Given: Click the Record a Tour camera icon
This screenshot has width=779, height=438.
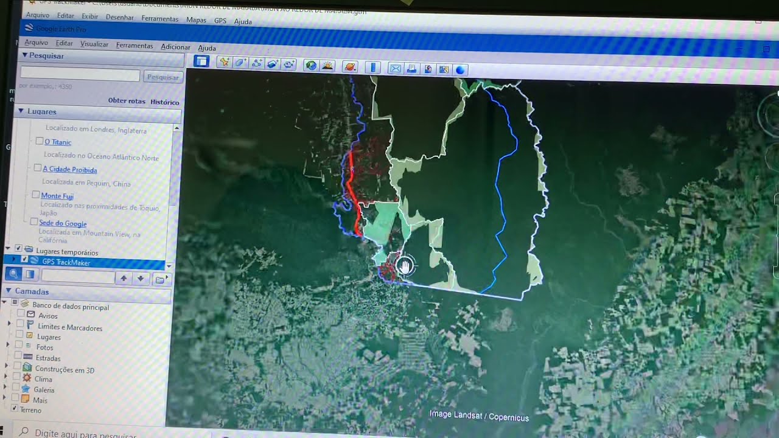Looking at the screenshot, I should tap(289, 64).
